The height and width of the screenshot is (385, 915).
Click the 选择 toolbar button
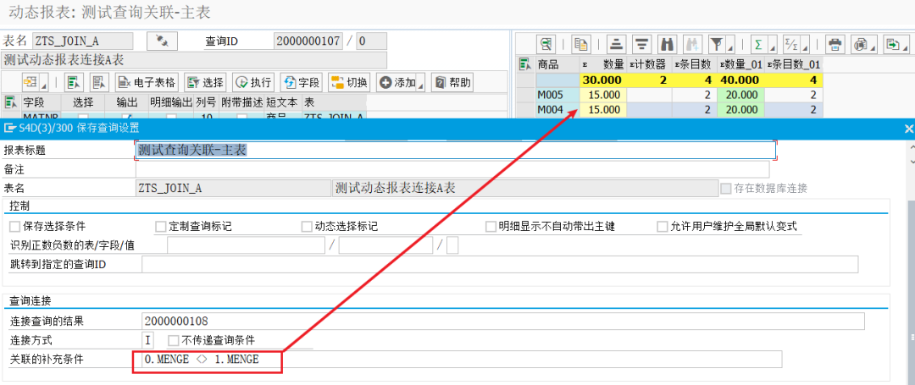pos(205,82)
